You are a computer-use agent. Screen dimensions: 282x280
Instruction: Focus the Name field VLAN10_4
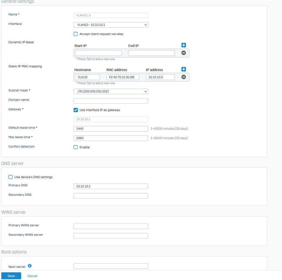[111, 15]
